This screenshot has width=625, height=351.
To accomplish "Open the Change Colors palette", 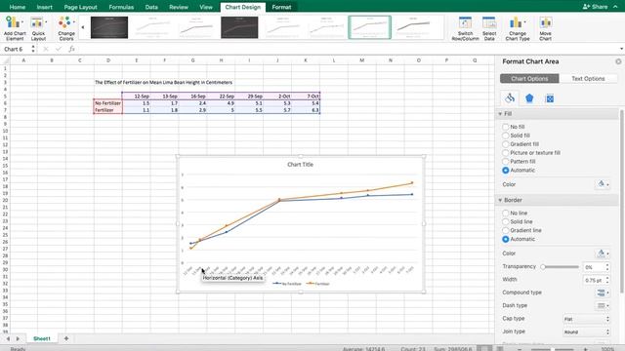I will (x=66, y=28).
